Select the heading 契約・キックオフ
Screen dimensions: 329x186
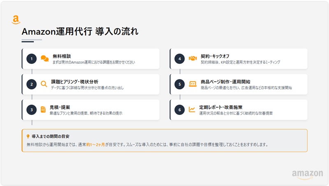pyautogui.click(x=215, y=56)
